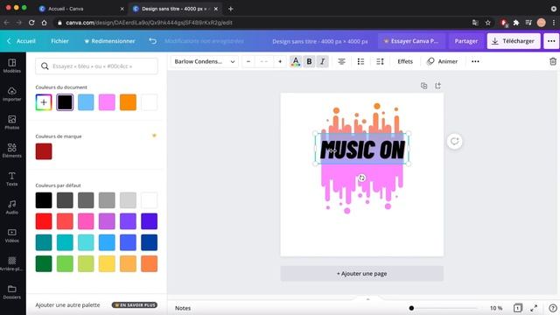Click the 10 % zoom level

pos(496,308)
